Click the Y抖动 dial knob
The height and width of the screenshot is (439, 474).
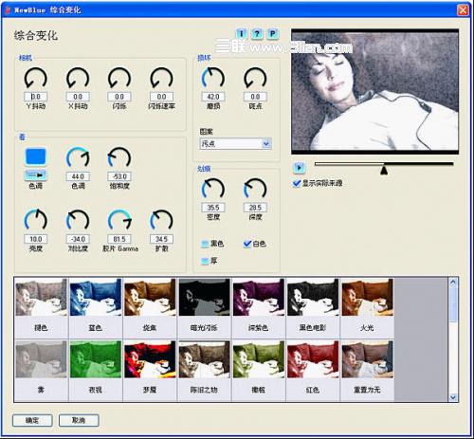pyautogui.click(x=36, y=78)
